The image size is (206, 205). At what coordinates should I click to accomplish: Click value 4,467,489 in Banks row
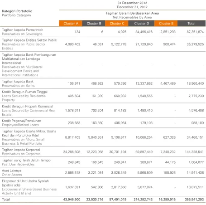168,83
